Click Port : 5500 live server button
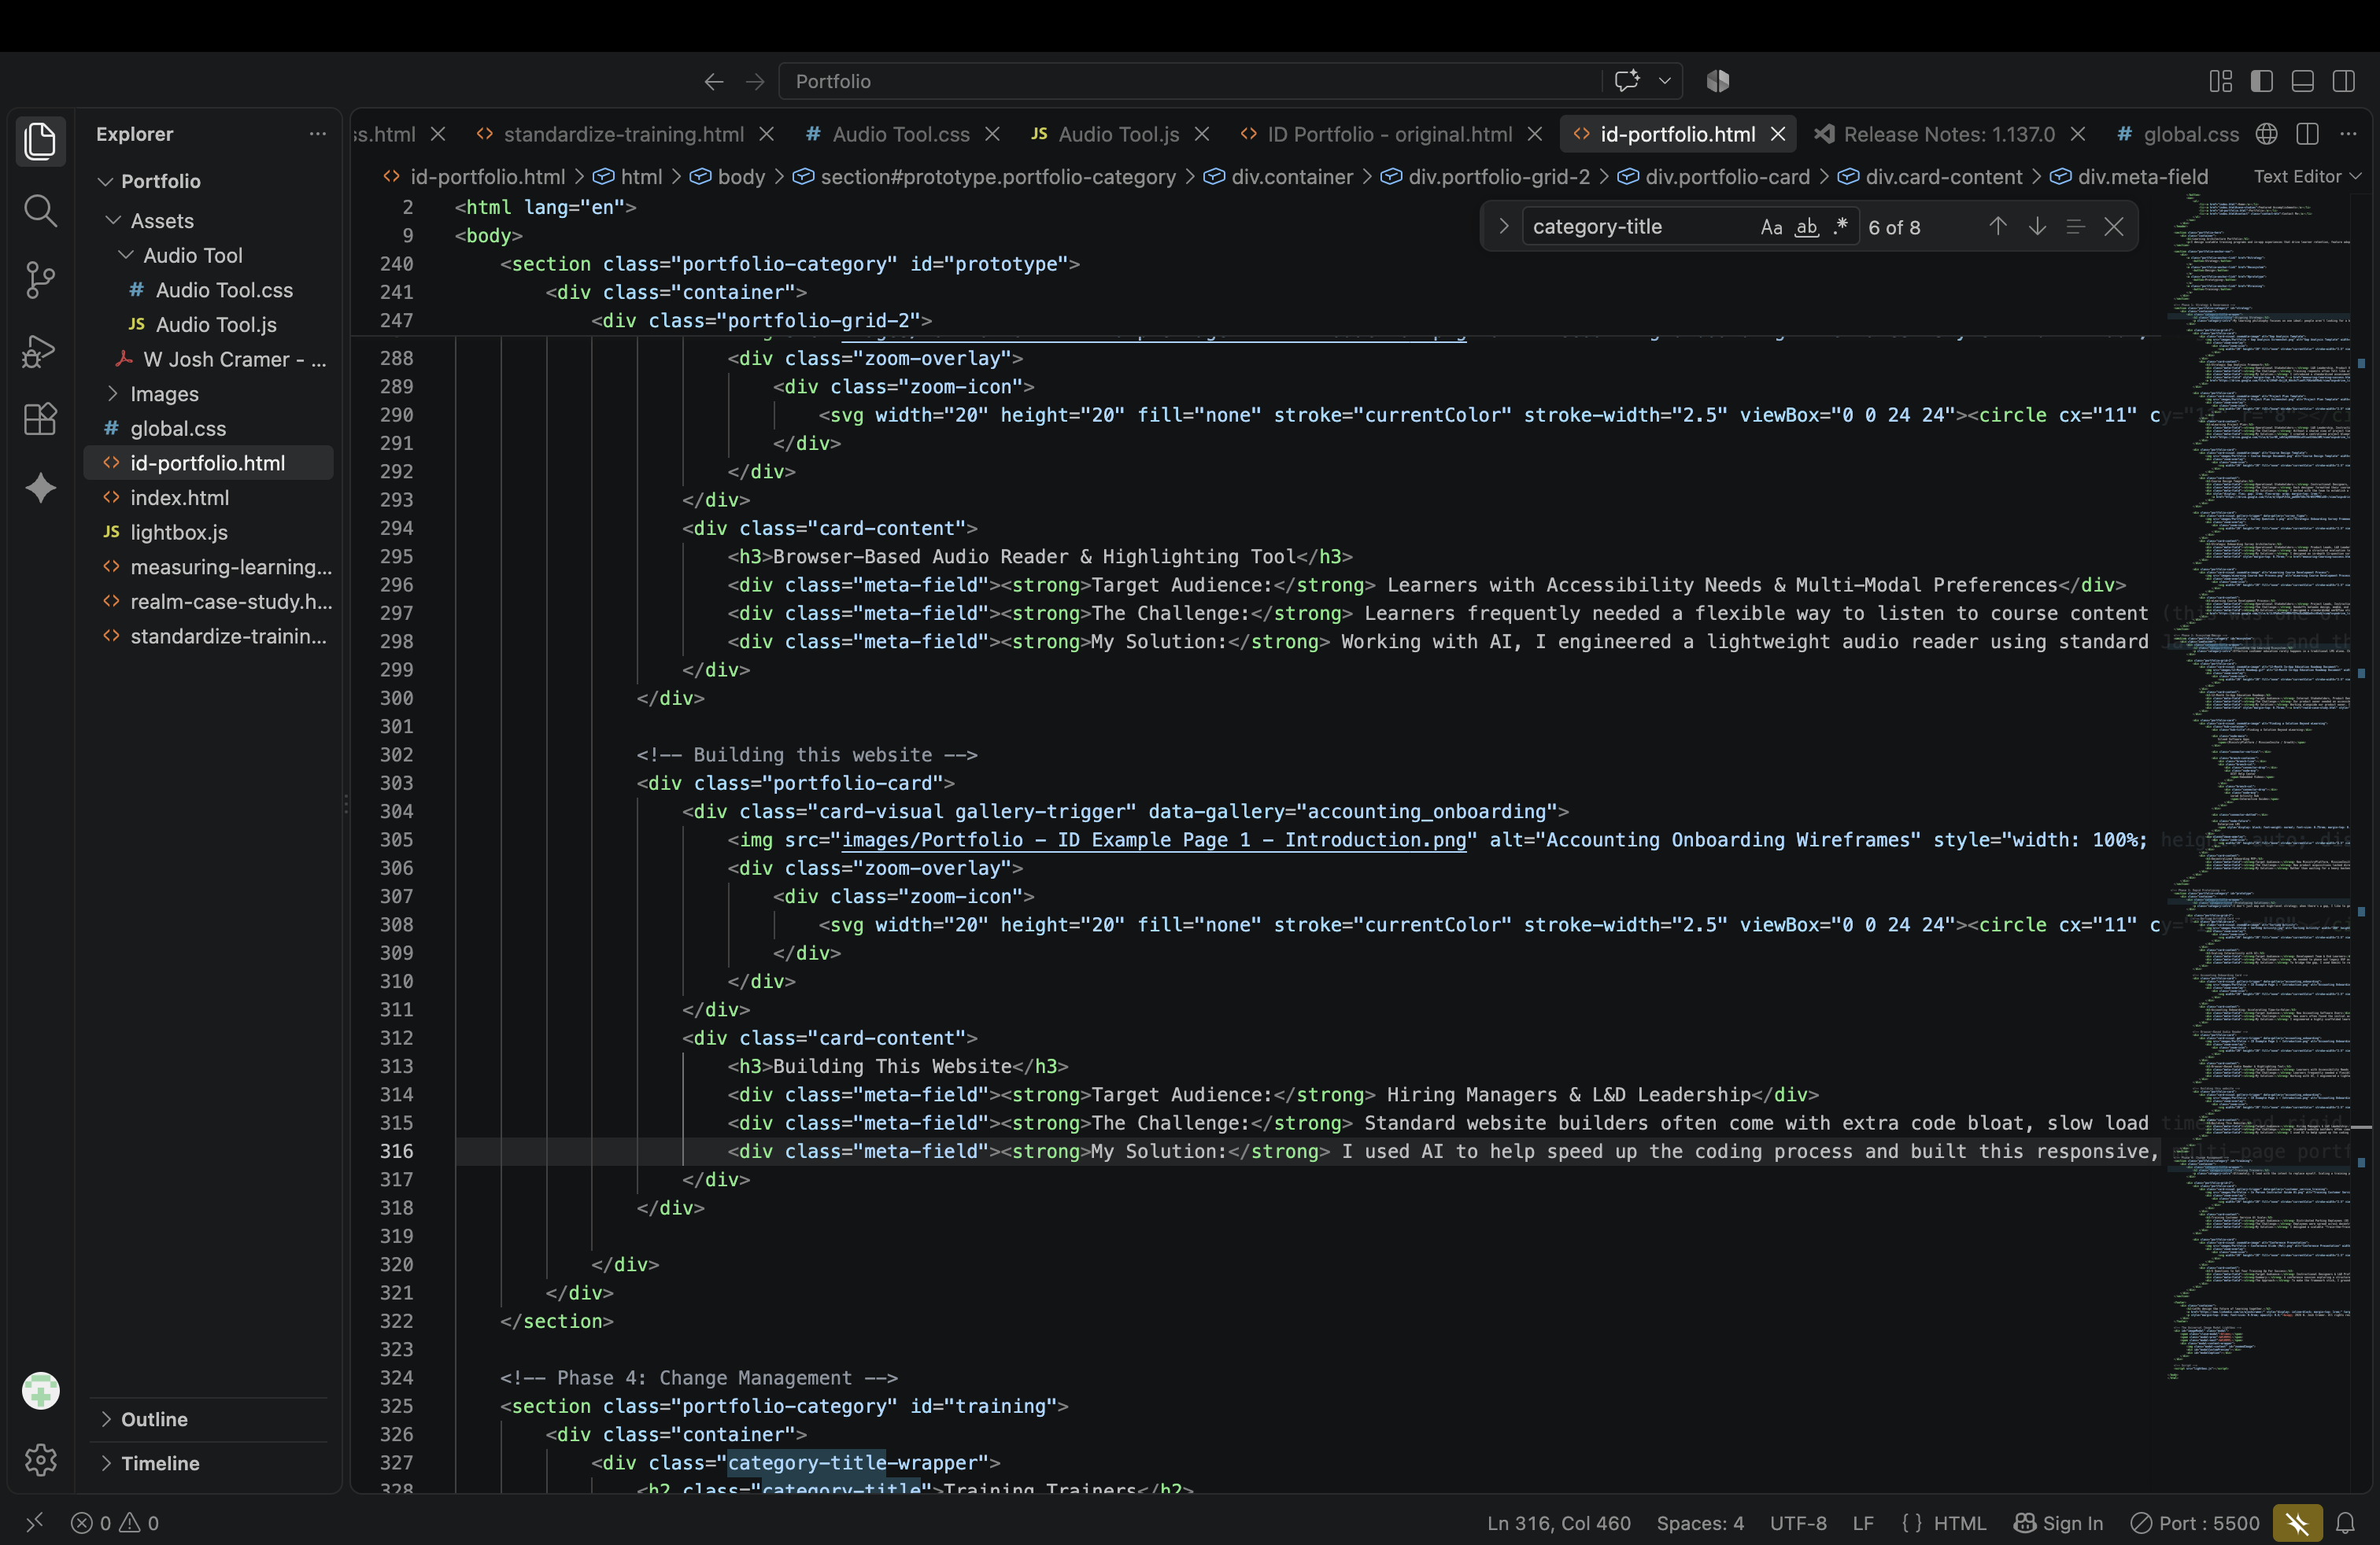Screen dimensions: 2380x1545 tap(2195, 1523)
